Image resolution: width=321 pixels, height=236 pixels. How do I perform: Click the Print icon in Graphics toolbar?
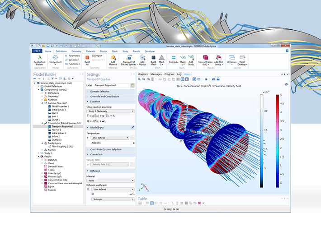point(218,79)
